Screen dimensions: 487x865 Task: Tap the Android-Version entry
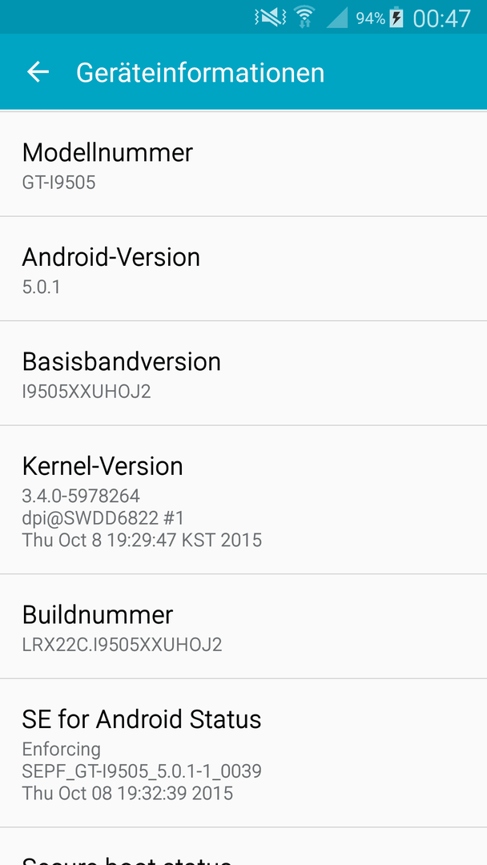243,268
